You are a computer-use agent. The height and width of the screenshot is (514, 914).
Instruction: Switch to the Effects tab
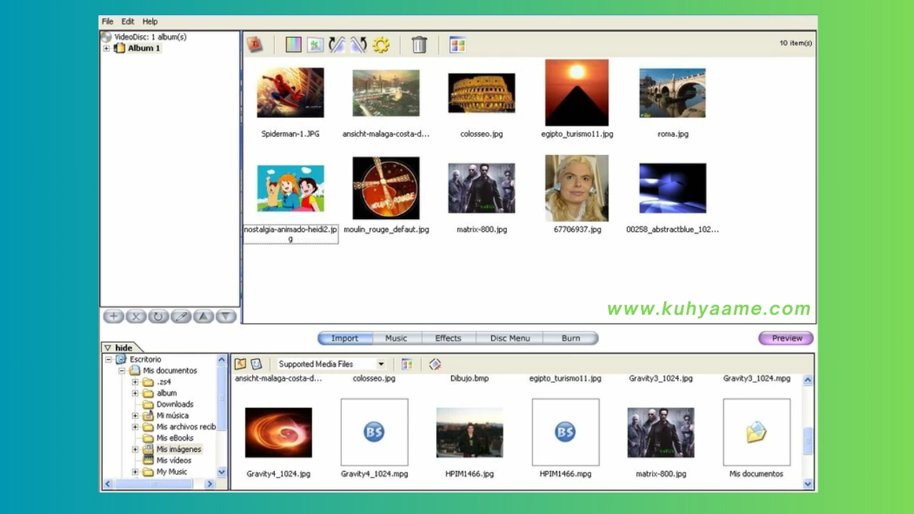click(448, 338)
